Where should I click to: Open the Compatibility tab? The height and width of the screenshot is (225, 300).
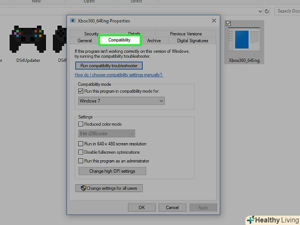(120, 40)
